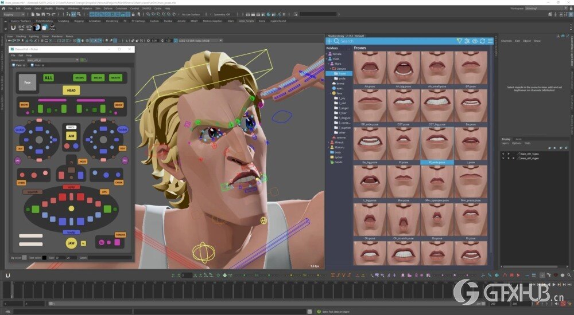Refresh the Studio Library with sync icon
The height and width of the screenshot is (315, 574).
(x=483, y=41)
